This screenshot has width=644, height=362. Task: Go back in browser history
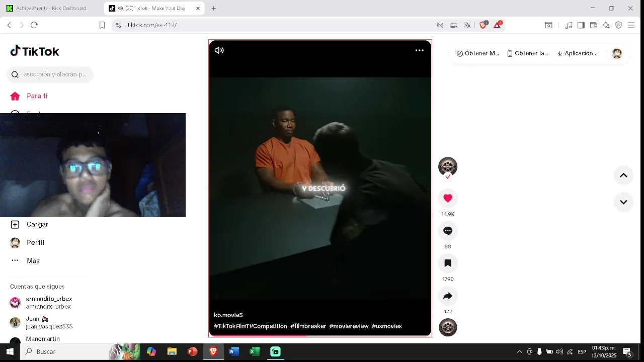(9, 25)
